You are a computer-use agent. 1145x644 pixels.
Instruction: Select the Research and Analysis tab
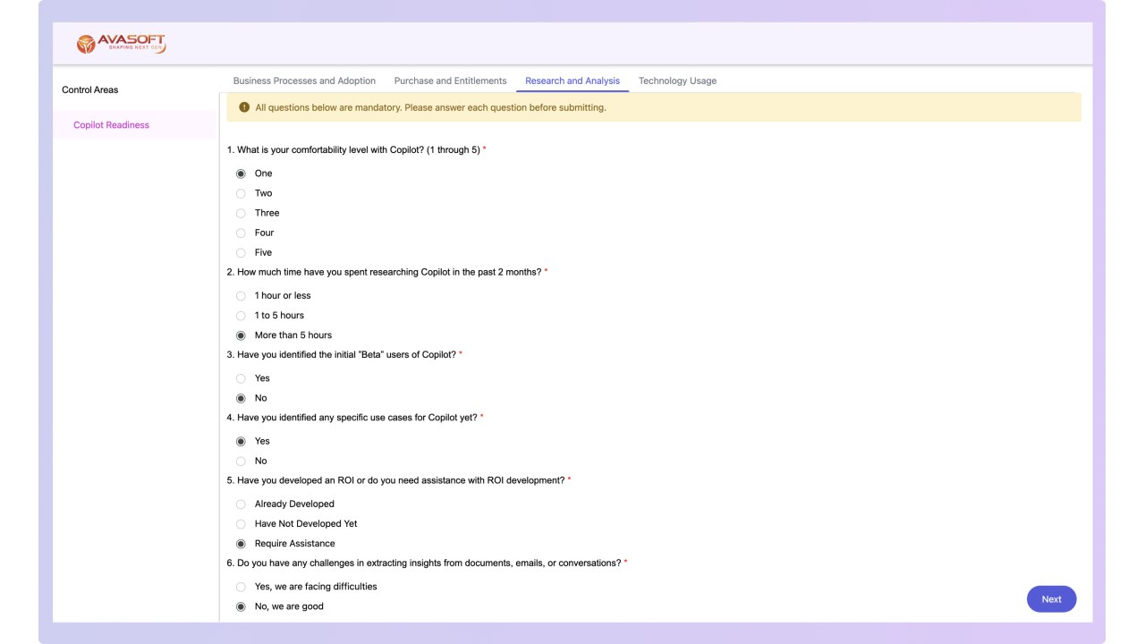[572, 80]
